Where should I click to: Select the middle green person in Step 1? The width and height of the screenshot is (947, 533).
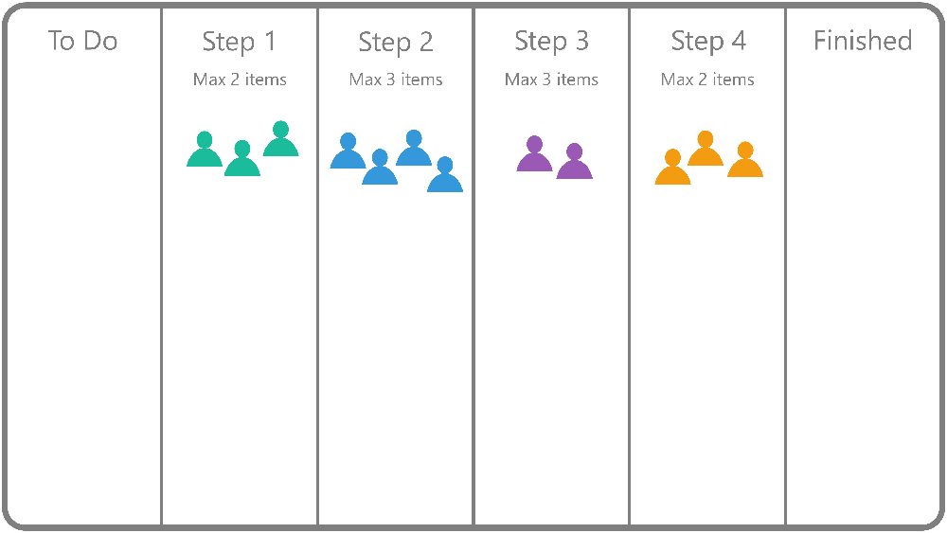(x=242, y=158)
